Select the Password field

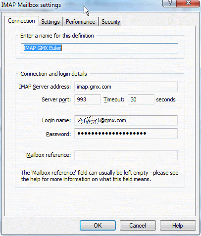[126, 133]
